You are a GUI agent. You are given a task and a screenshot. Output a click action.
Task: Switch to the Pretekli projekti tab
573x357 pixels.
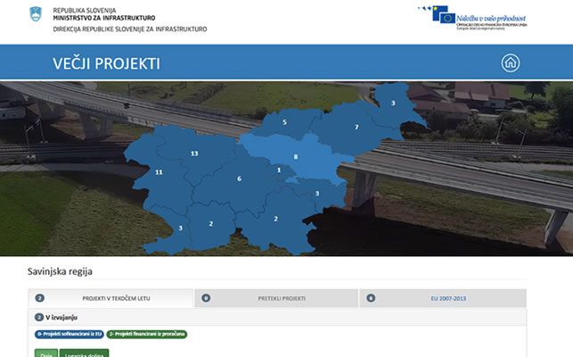276,298
